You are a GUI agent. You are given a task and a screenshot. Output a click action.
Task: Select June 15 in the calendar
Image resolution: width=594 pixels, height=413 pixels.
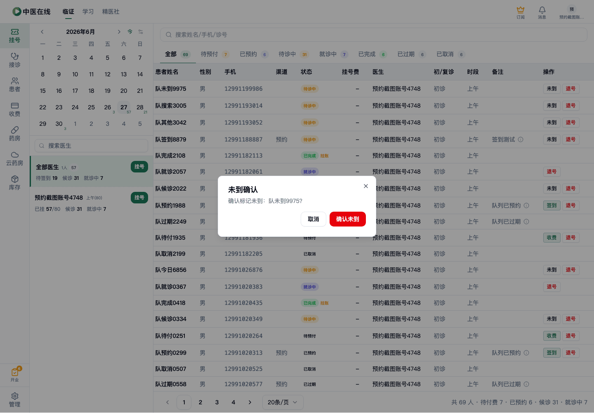coord(43,91)
